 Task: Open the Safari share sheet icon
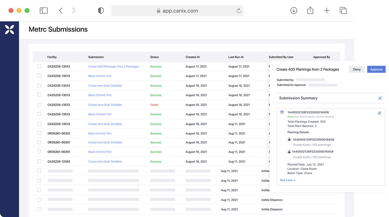click(310, 10)
